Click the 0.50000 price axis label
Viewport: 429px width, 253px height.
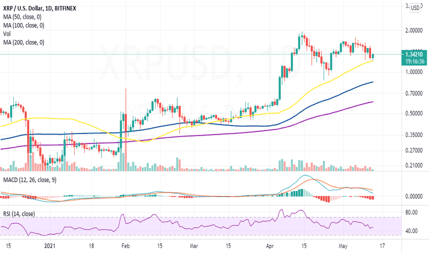(x=414, y=114)
